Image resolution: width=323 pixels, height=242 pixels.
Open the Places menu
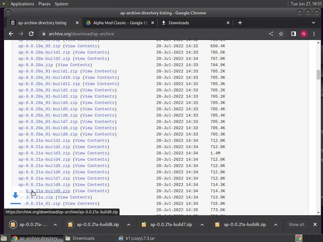44,4
